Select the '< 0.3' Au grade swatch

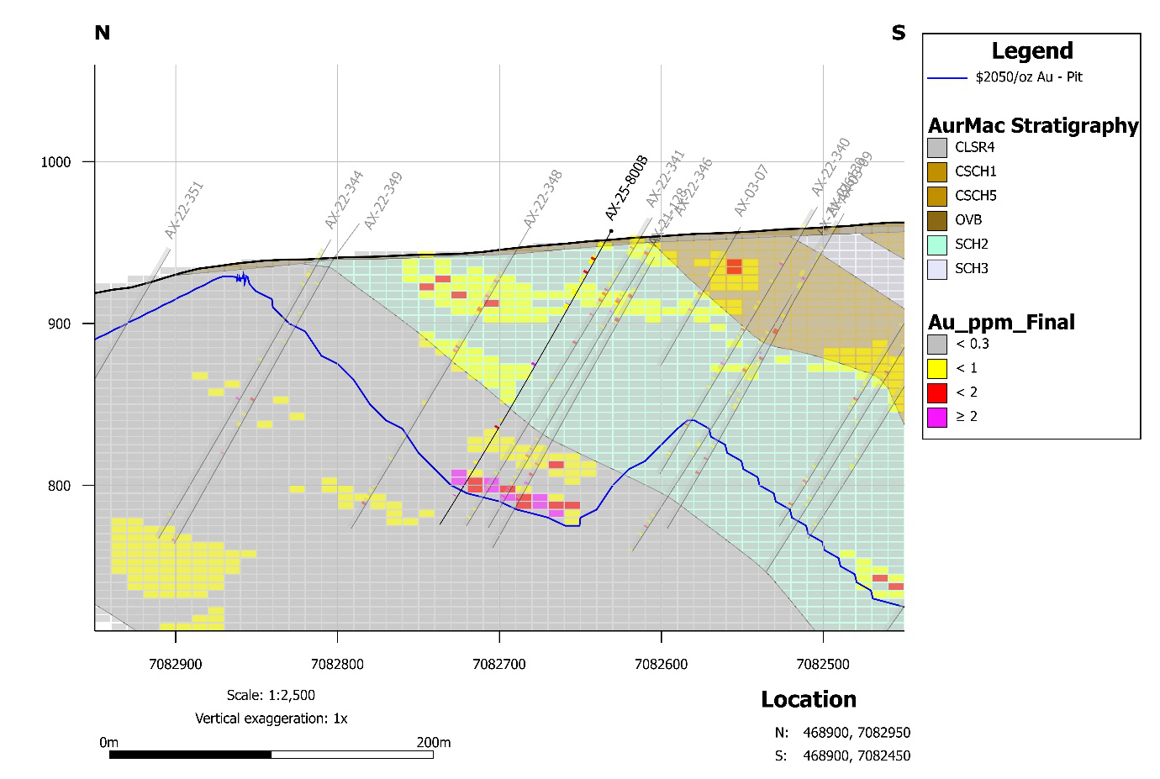[x=936, y=344]
